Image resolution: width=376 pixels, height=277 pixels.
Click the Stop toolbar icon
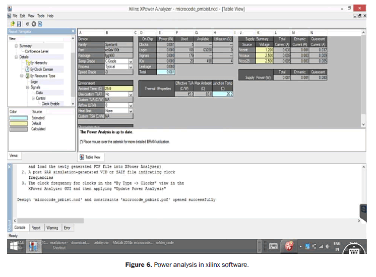[33, 24]
